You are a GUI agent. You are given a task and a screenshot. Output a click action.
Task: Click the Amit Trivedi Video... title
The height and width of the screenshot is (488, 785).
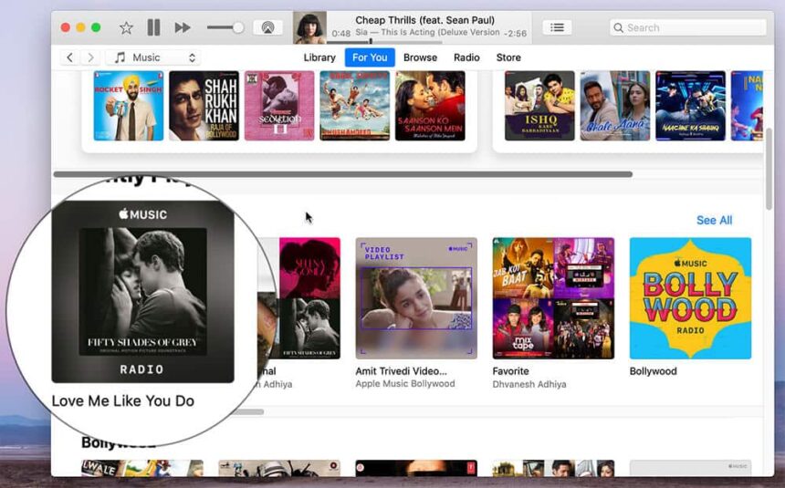(x=401, y=371)
